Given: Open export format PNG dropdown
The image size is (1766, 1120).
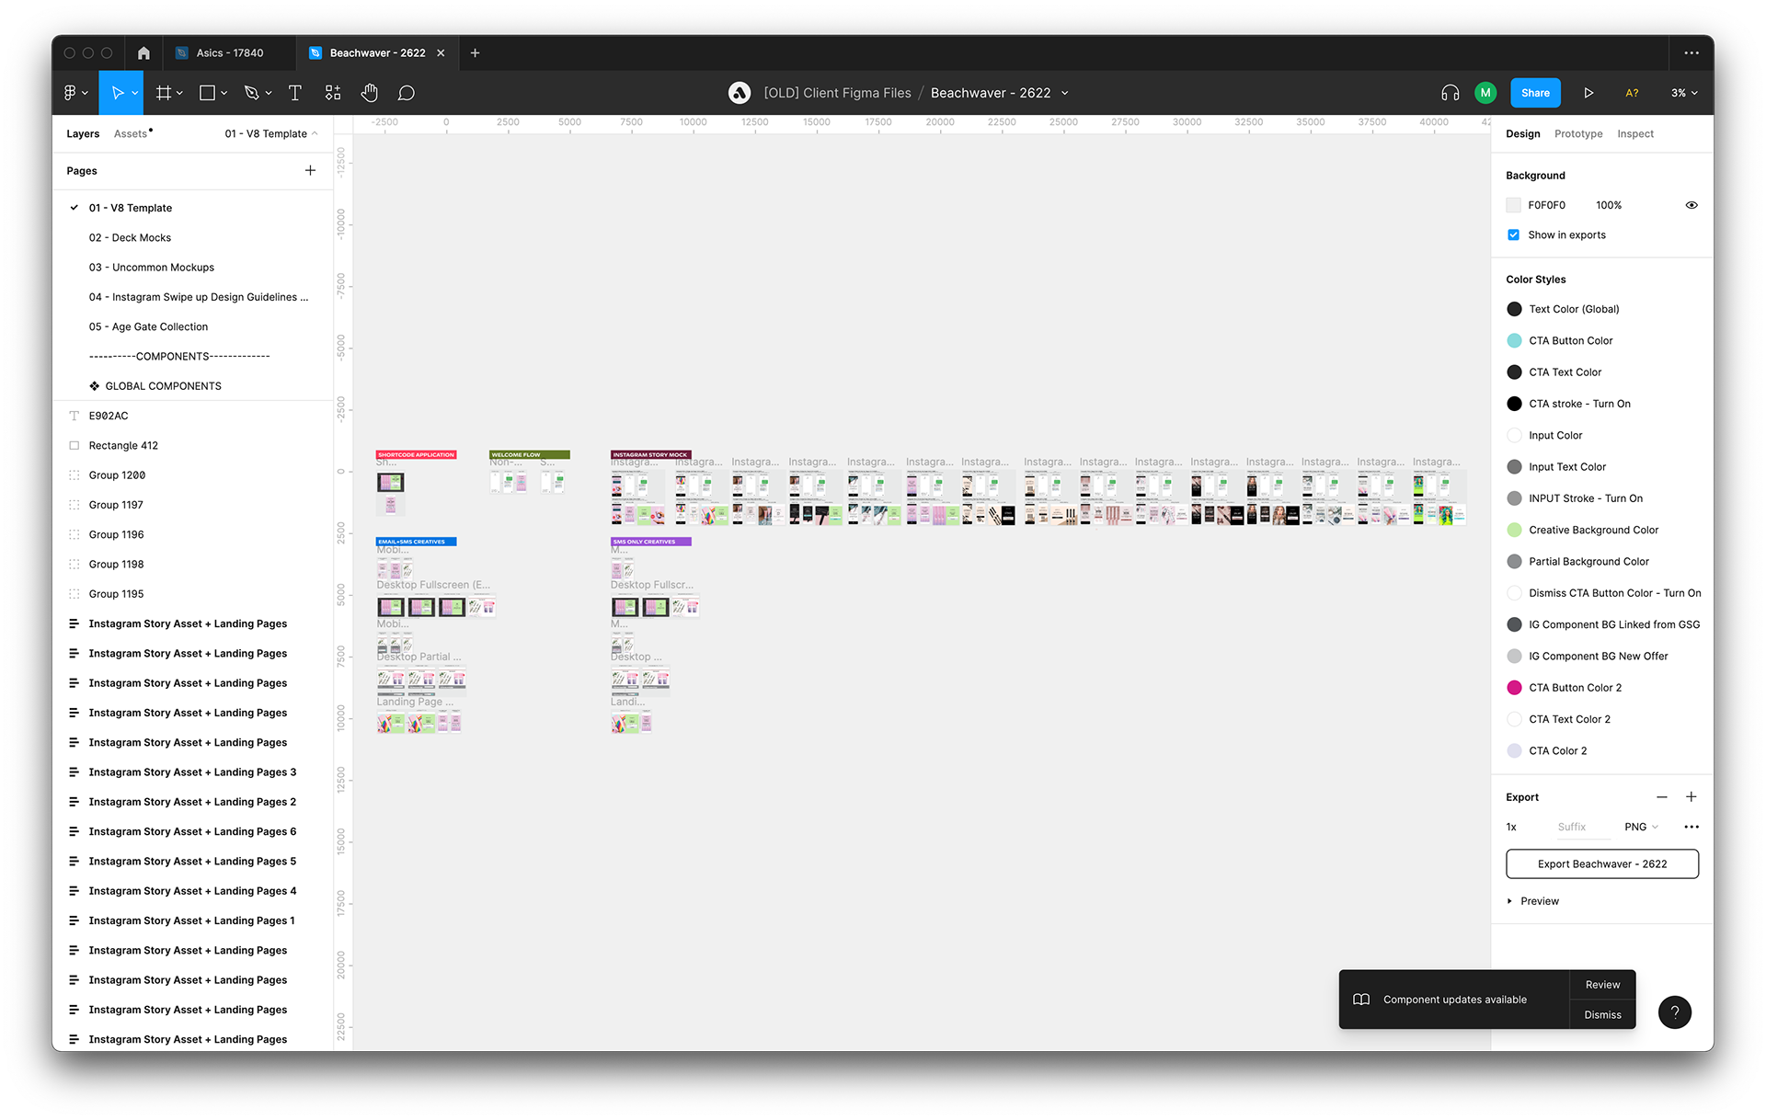Looking at the screenshot, I should coord(1641,827).
